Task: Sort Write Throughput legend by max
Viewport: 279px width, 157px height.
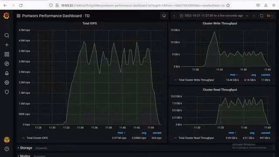Action: [234, 75]
